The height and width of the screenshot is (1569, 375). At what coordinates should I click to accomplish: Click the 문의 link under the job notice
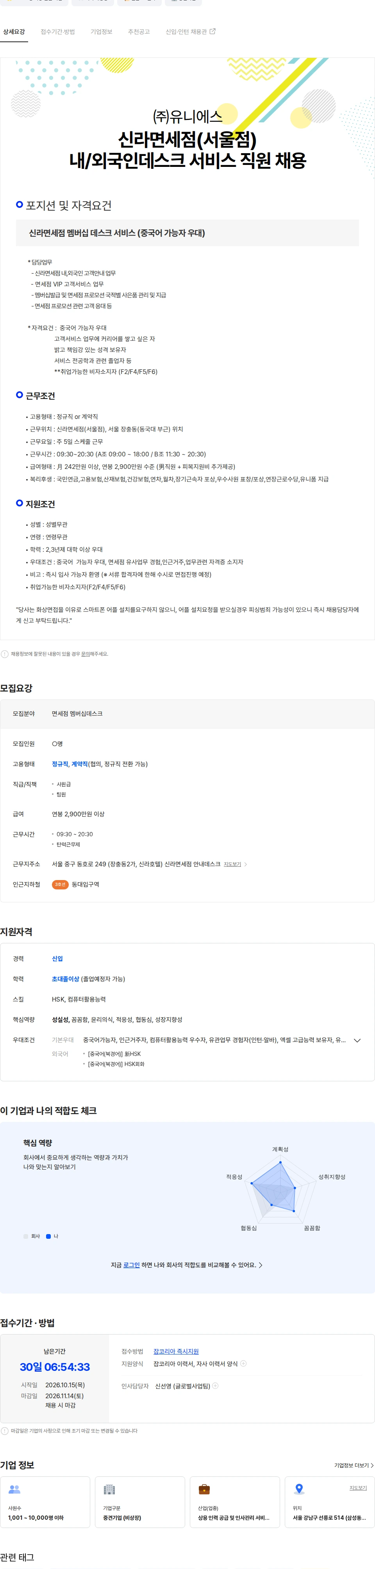[85, 653]
